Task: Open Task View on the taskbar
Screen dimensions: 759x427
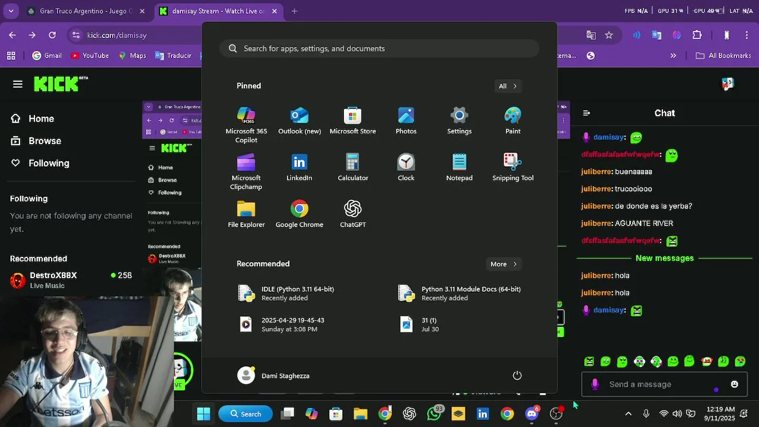Action: [x=288, y=414]
